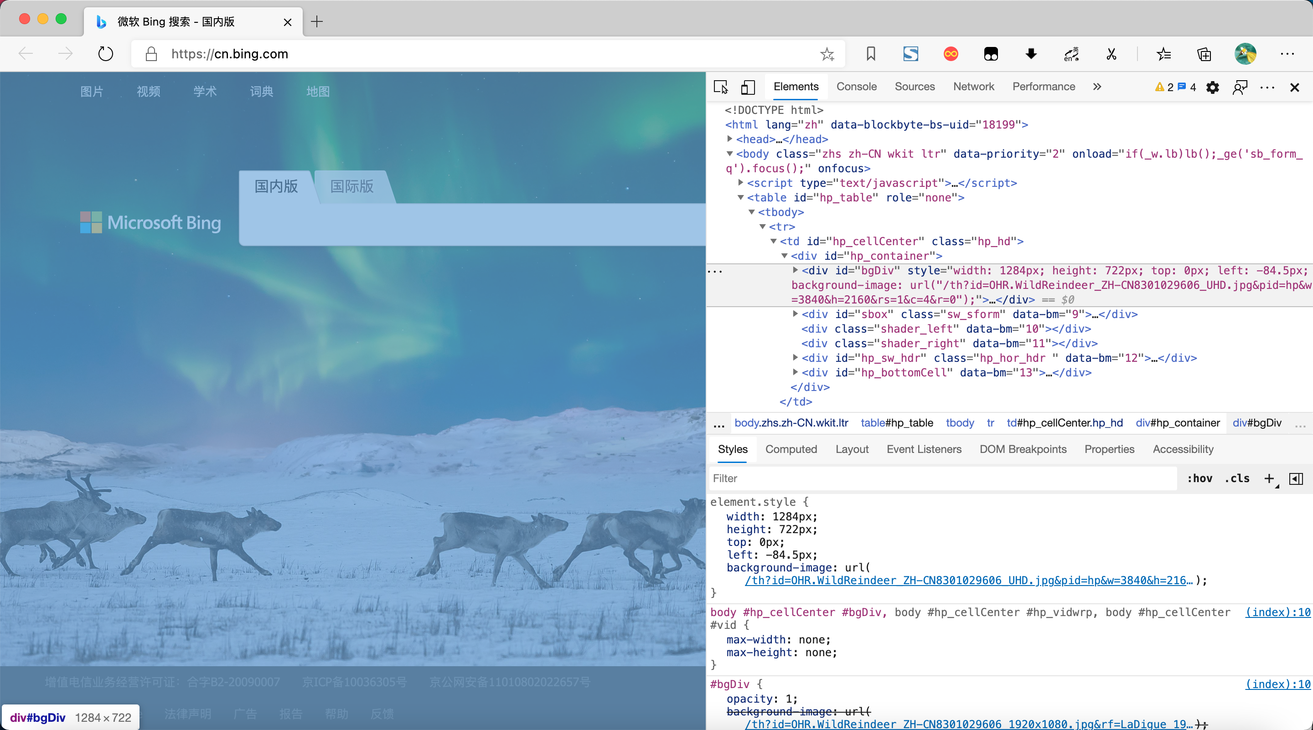Expand the script element node

[x=740, y=182]
